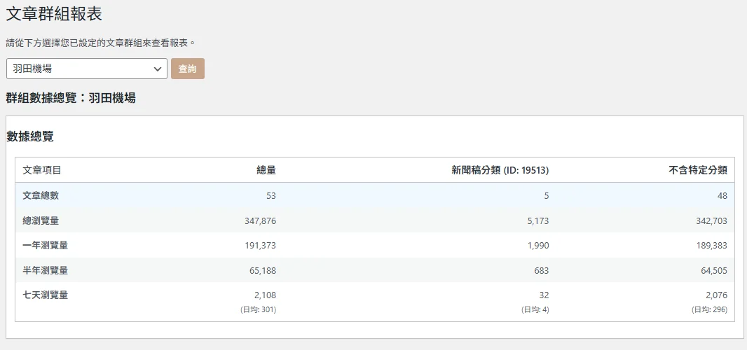Viewport: 747px width, 350px height.
Task: Click the value 64,505
Action: 714,270
